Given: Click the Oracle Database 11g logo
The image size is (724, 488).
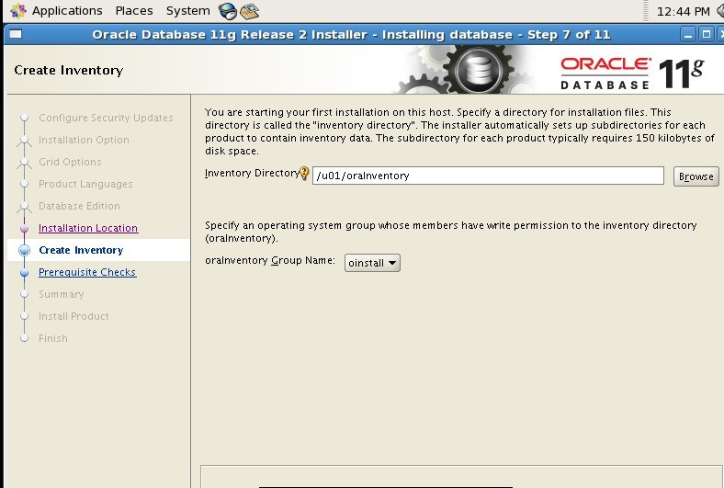Looking at the screenshot, I should [x=632, y=73].
